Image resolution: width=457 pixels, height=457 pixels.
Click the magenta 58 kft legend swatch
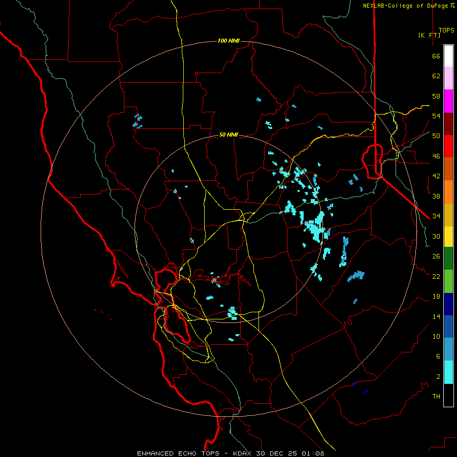(x=448, y=101)
